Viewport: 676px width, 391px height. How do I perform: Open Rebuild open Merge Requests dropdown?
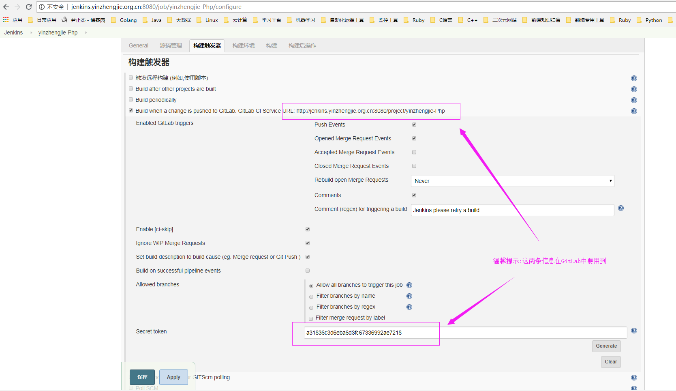click(x=512, y=181)
